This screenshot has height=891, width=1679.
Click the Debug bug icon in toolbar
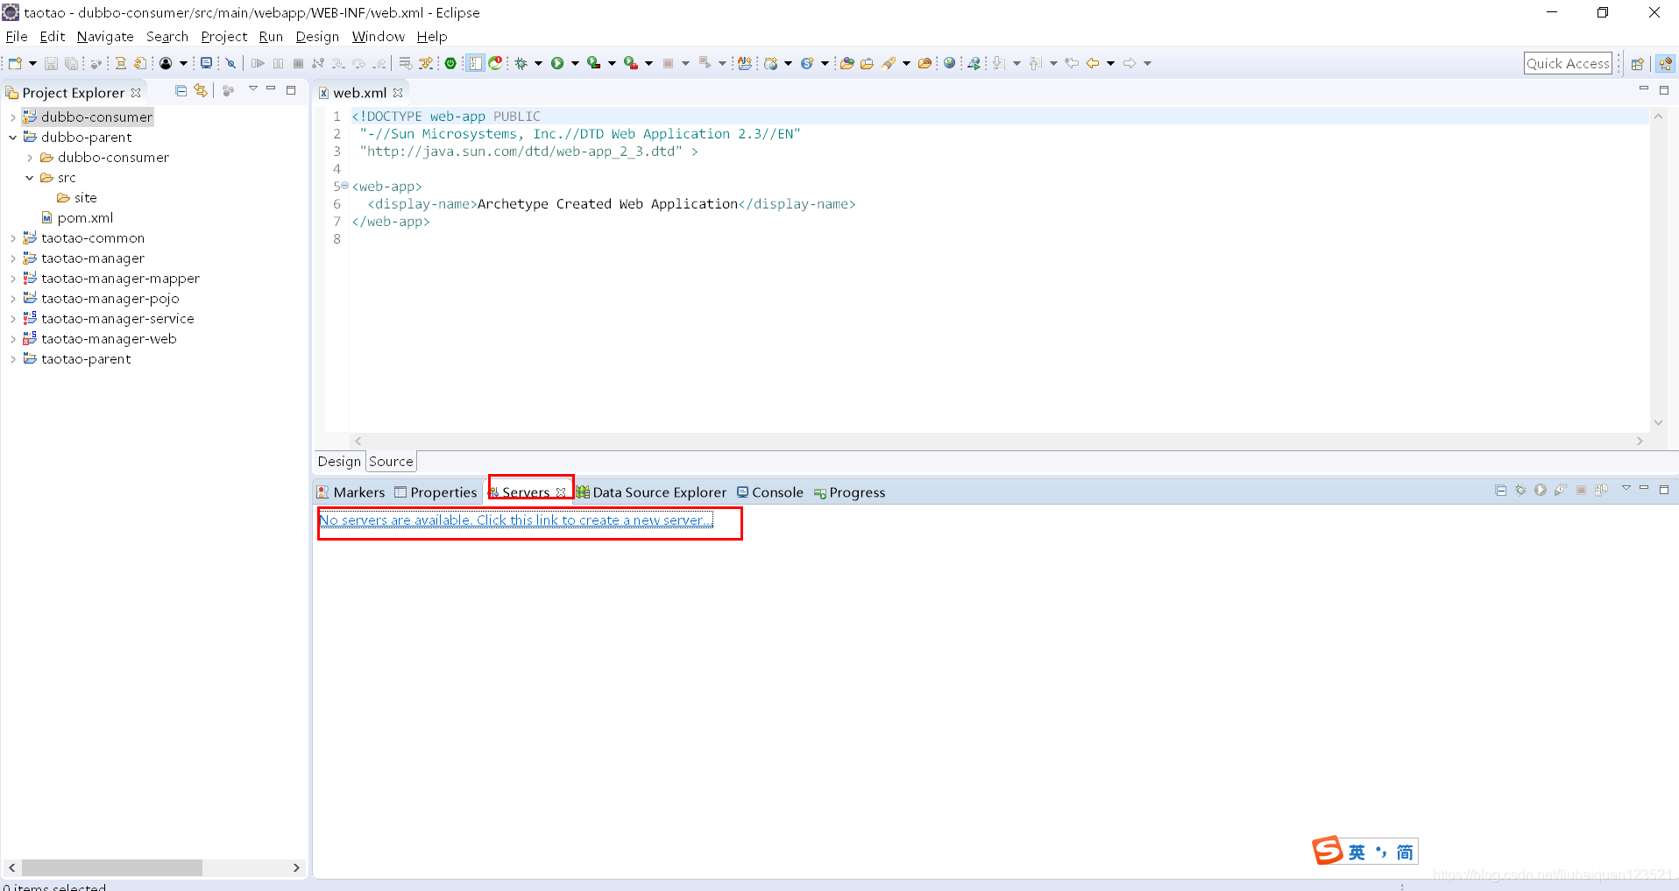click(521, 63)
